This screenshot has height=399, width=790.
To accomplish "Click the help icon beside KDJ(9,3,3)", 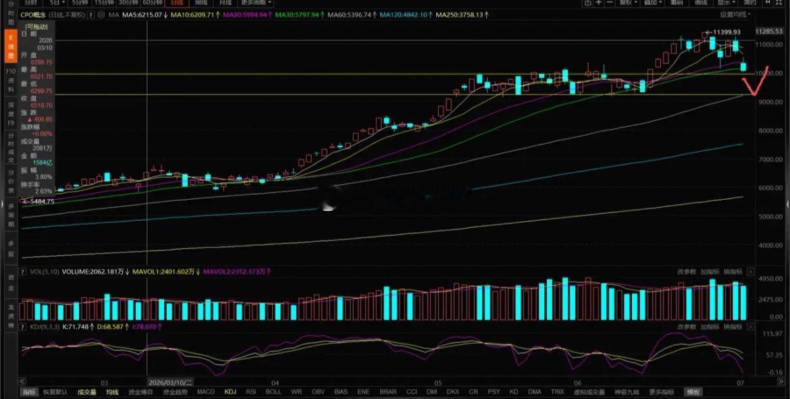I will pos(22,327).
